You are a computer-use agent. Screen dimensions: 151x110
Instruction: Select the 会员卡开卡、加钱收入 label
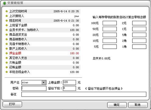tap(24, 30)
